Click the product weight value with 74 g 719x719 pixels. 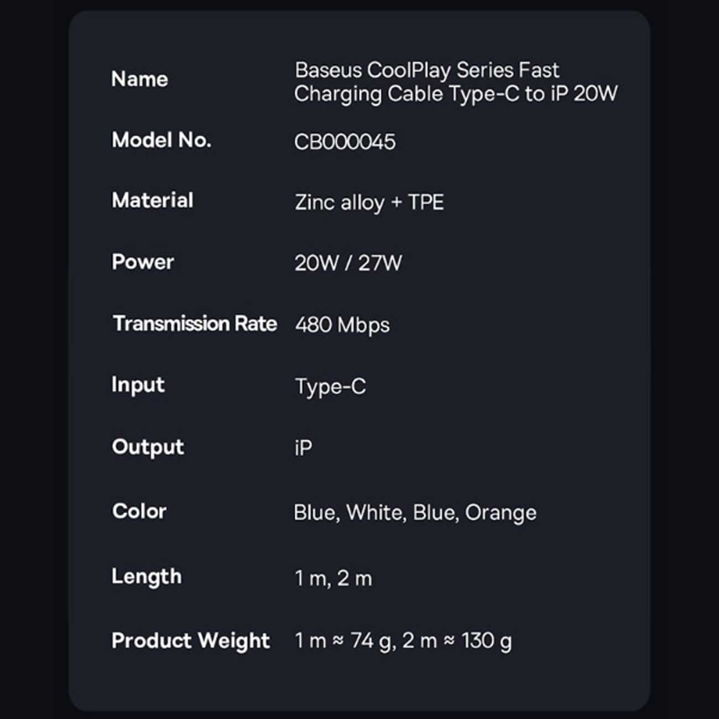[403, 641]
